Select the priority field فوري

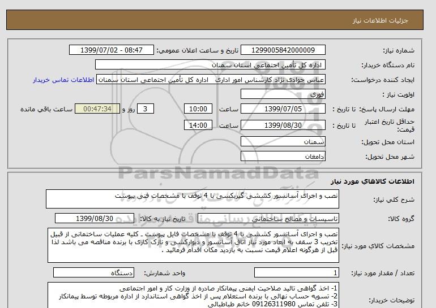tap(283, 94)
